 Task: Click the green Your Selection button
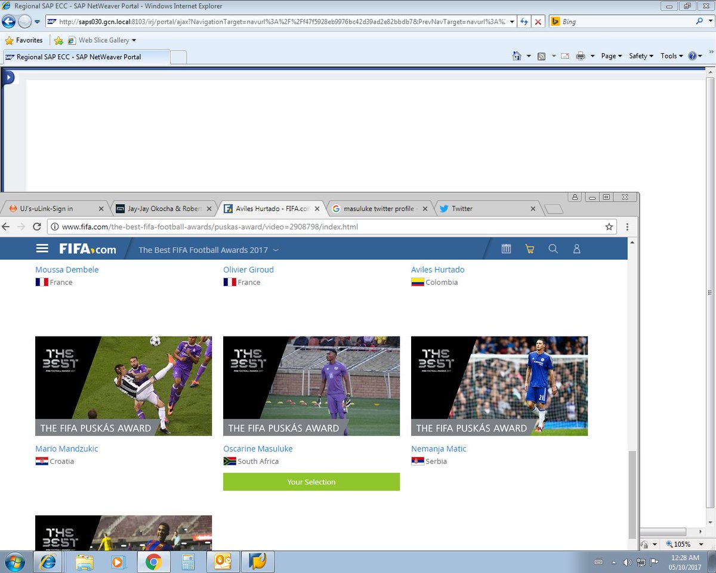click(311, 482)
